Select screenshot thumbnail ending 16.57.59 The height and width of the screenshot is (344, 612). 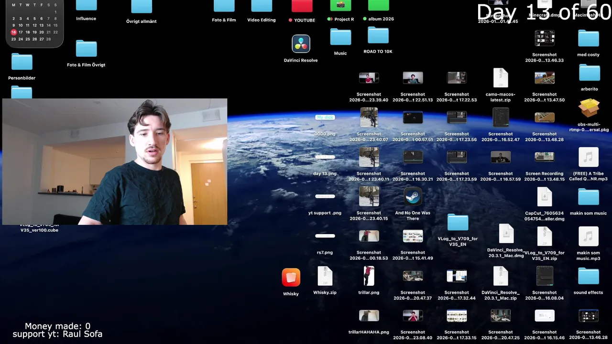pos(501,157)
